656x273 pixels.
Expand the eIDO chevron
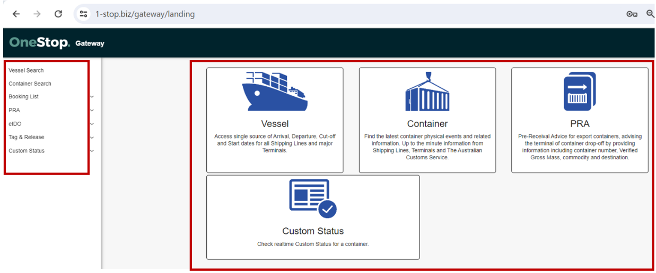tap(92, 124)
